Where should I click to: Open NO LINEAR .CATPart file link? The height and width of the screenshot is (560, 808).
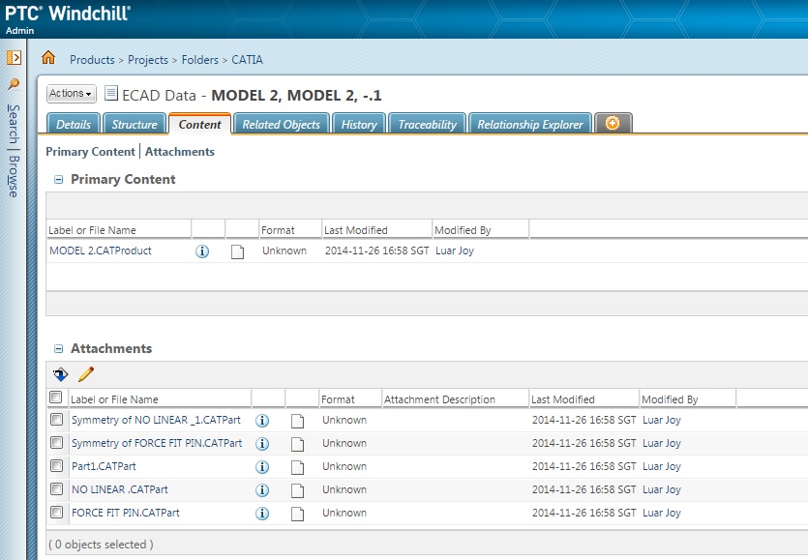(120, 489)
